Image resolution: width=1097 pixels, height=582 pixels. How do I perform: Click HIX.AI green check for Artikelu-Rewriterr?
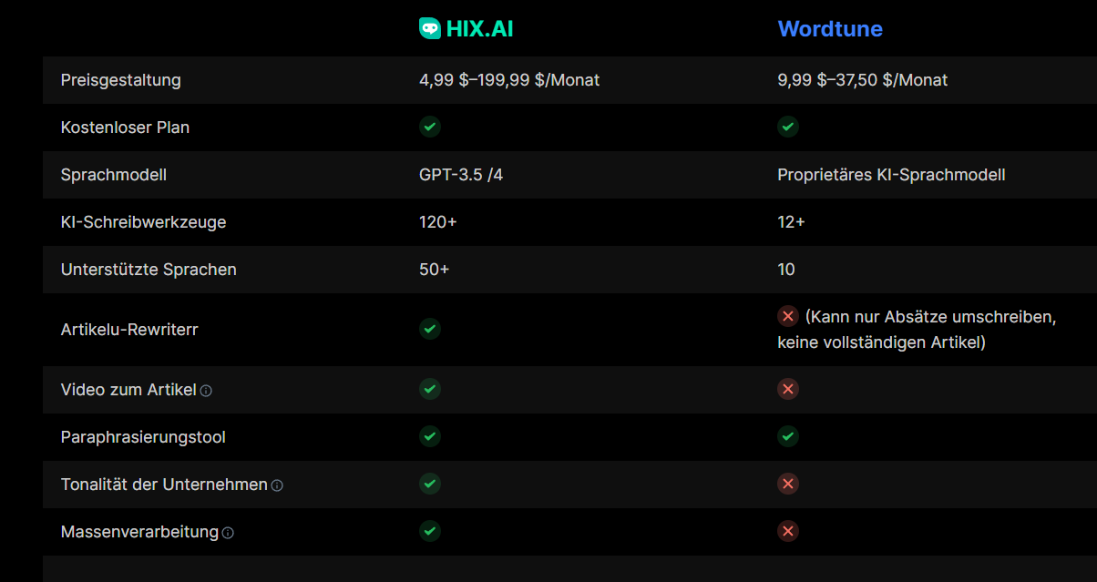point(430,329)
